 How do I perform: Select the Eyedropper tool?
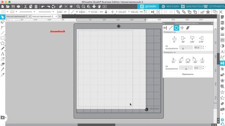pyautogui.click(x=2, y=75)
